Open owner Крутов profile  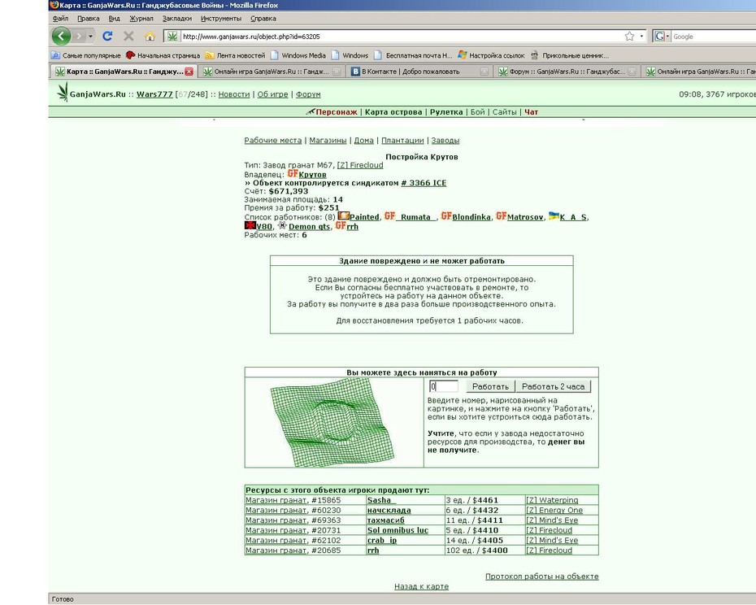click(312, 175)
